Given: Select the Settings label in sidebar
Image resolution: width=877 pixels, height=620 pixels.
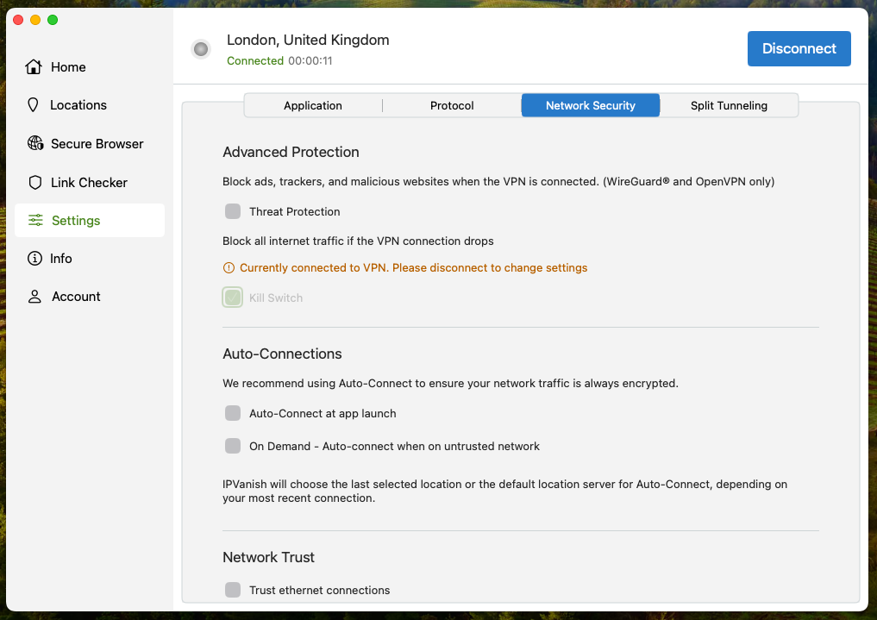Looking at the screenshot, I should coord(76,220).
